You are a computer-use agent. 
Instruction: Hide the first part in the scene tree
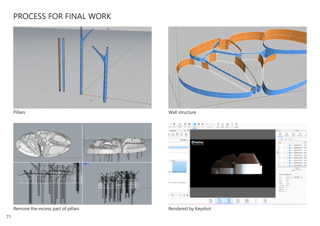coord(290,145)
